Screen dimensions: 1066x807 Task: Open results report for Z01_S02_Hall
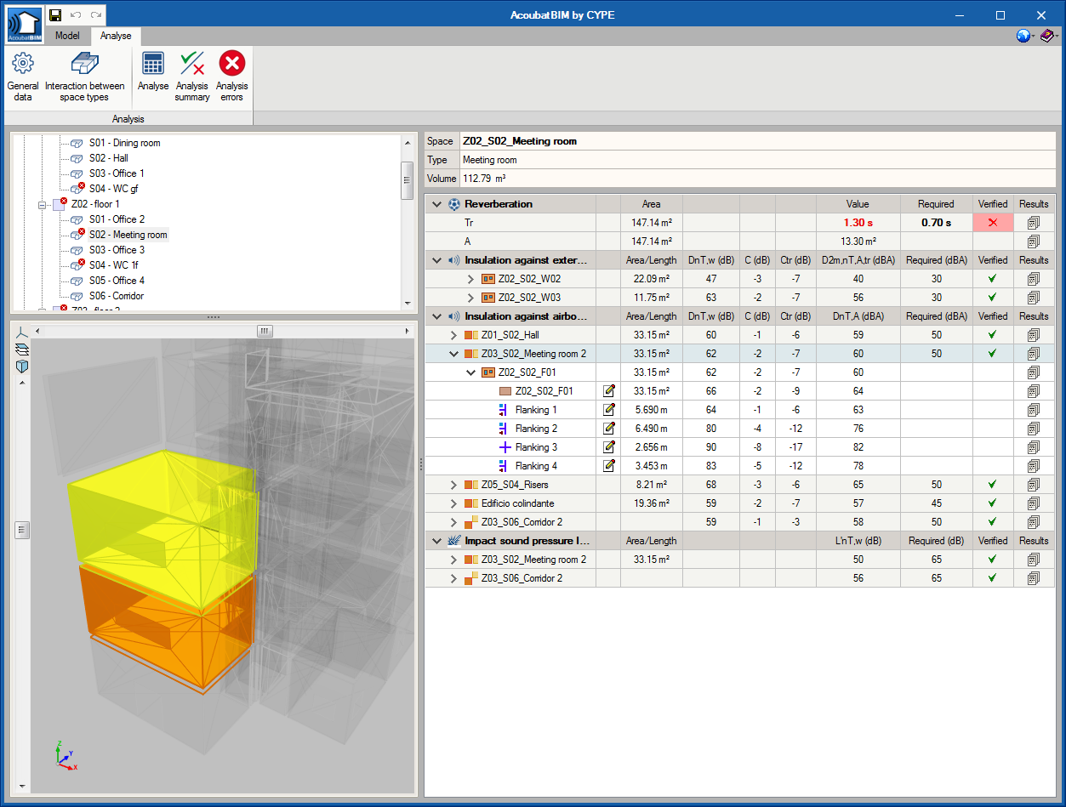(1034, 335)
